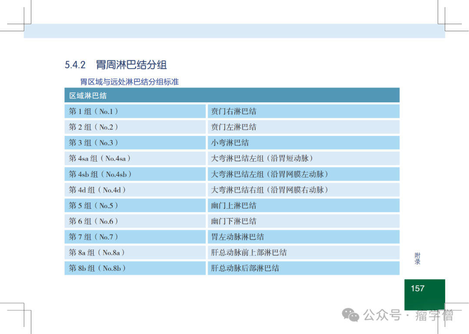
Task: Select cell "幽门上淋巴结"
Action: [x=304, y=205]
